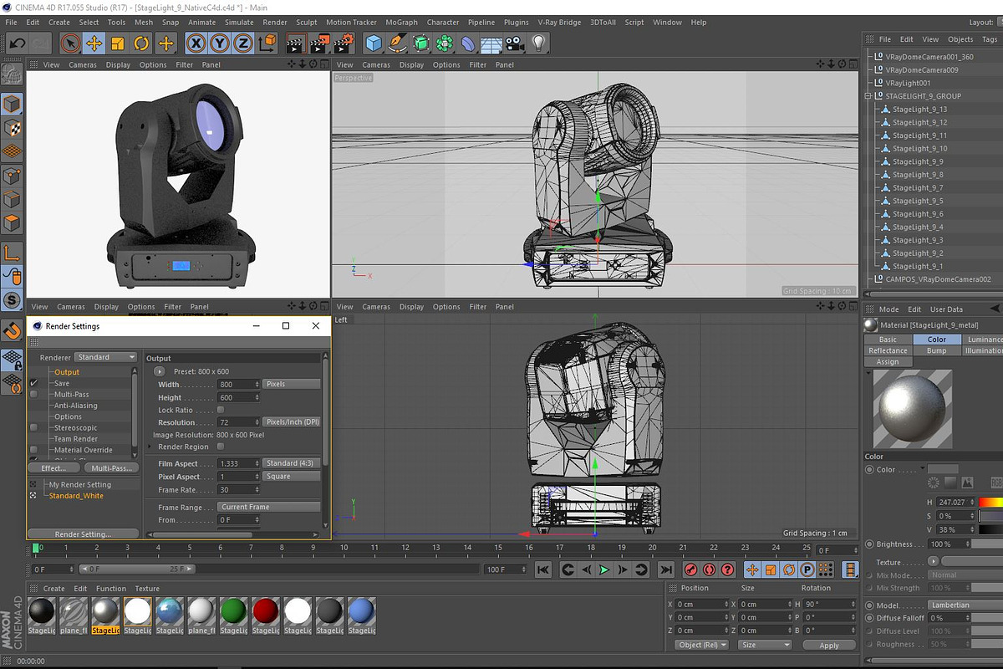
Task: Open the Pixels unit dropdown beside Width
Action: 291,384
